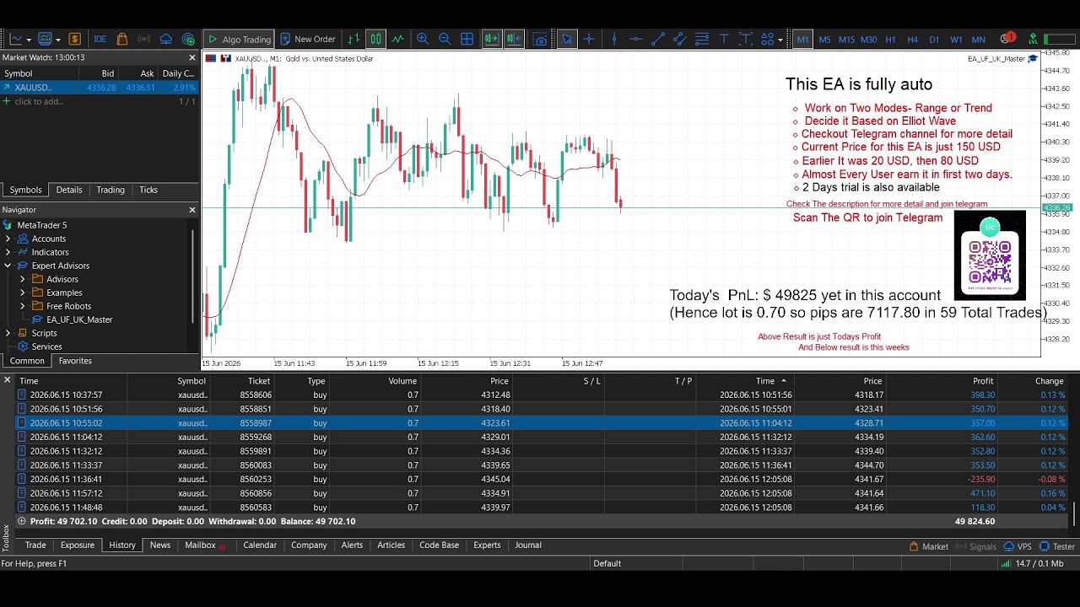
Task: Open the Experts tab in Toolbox
Action: point(487,545)
